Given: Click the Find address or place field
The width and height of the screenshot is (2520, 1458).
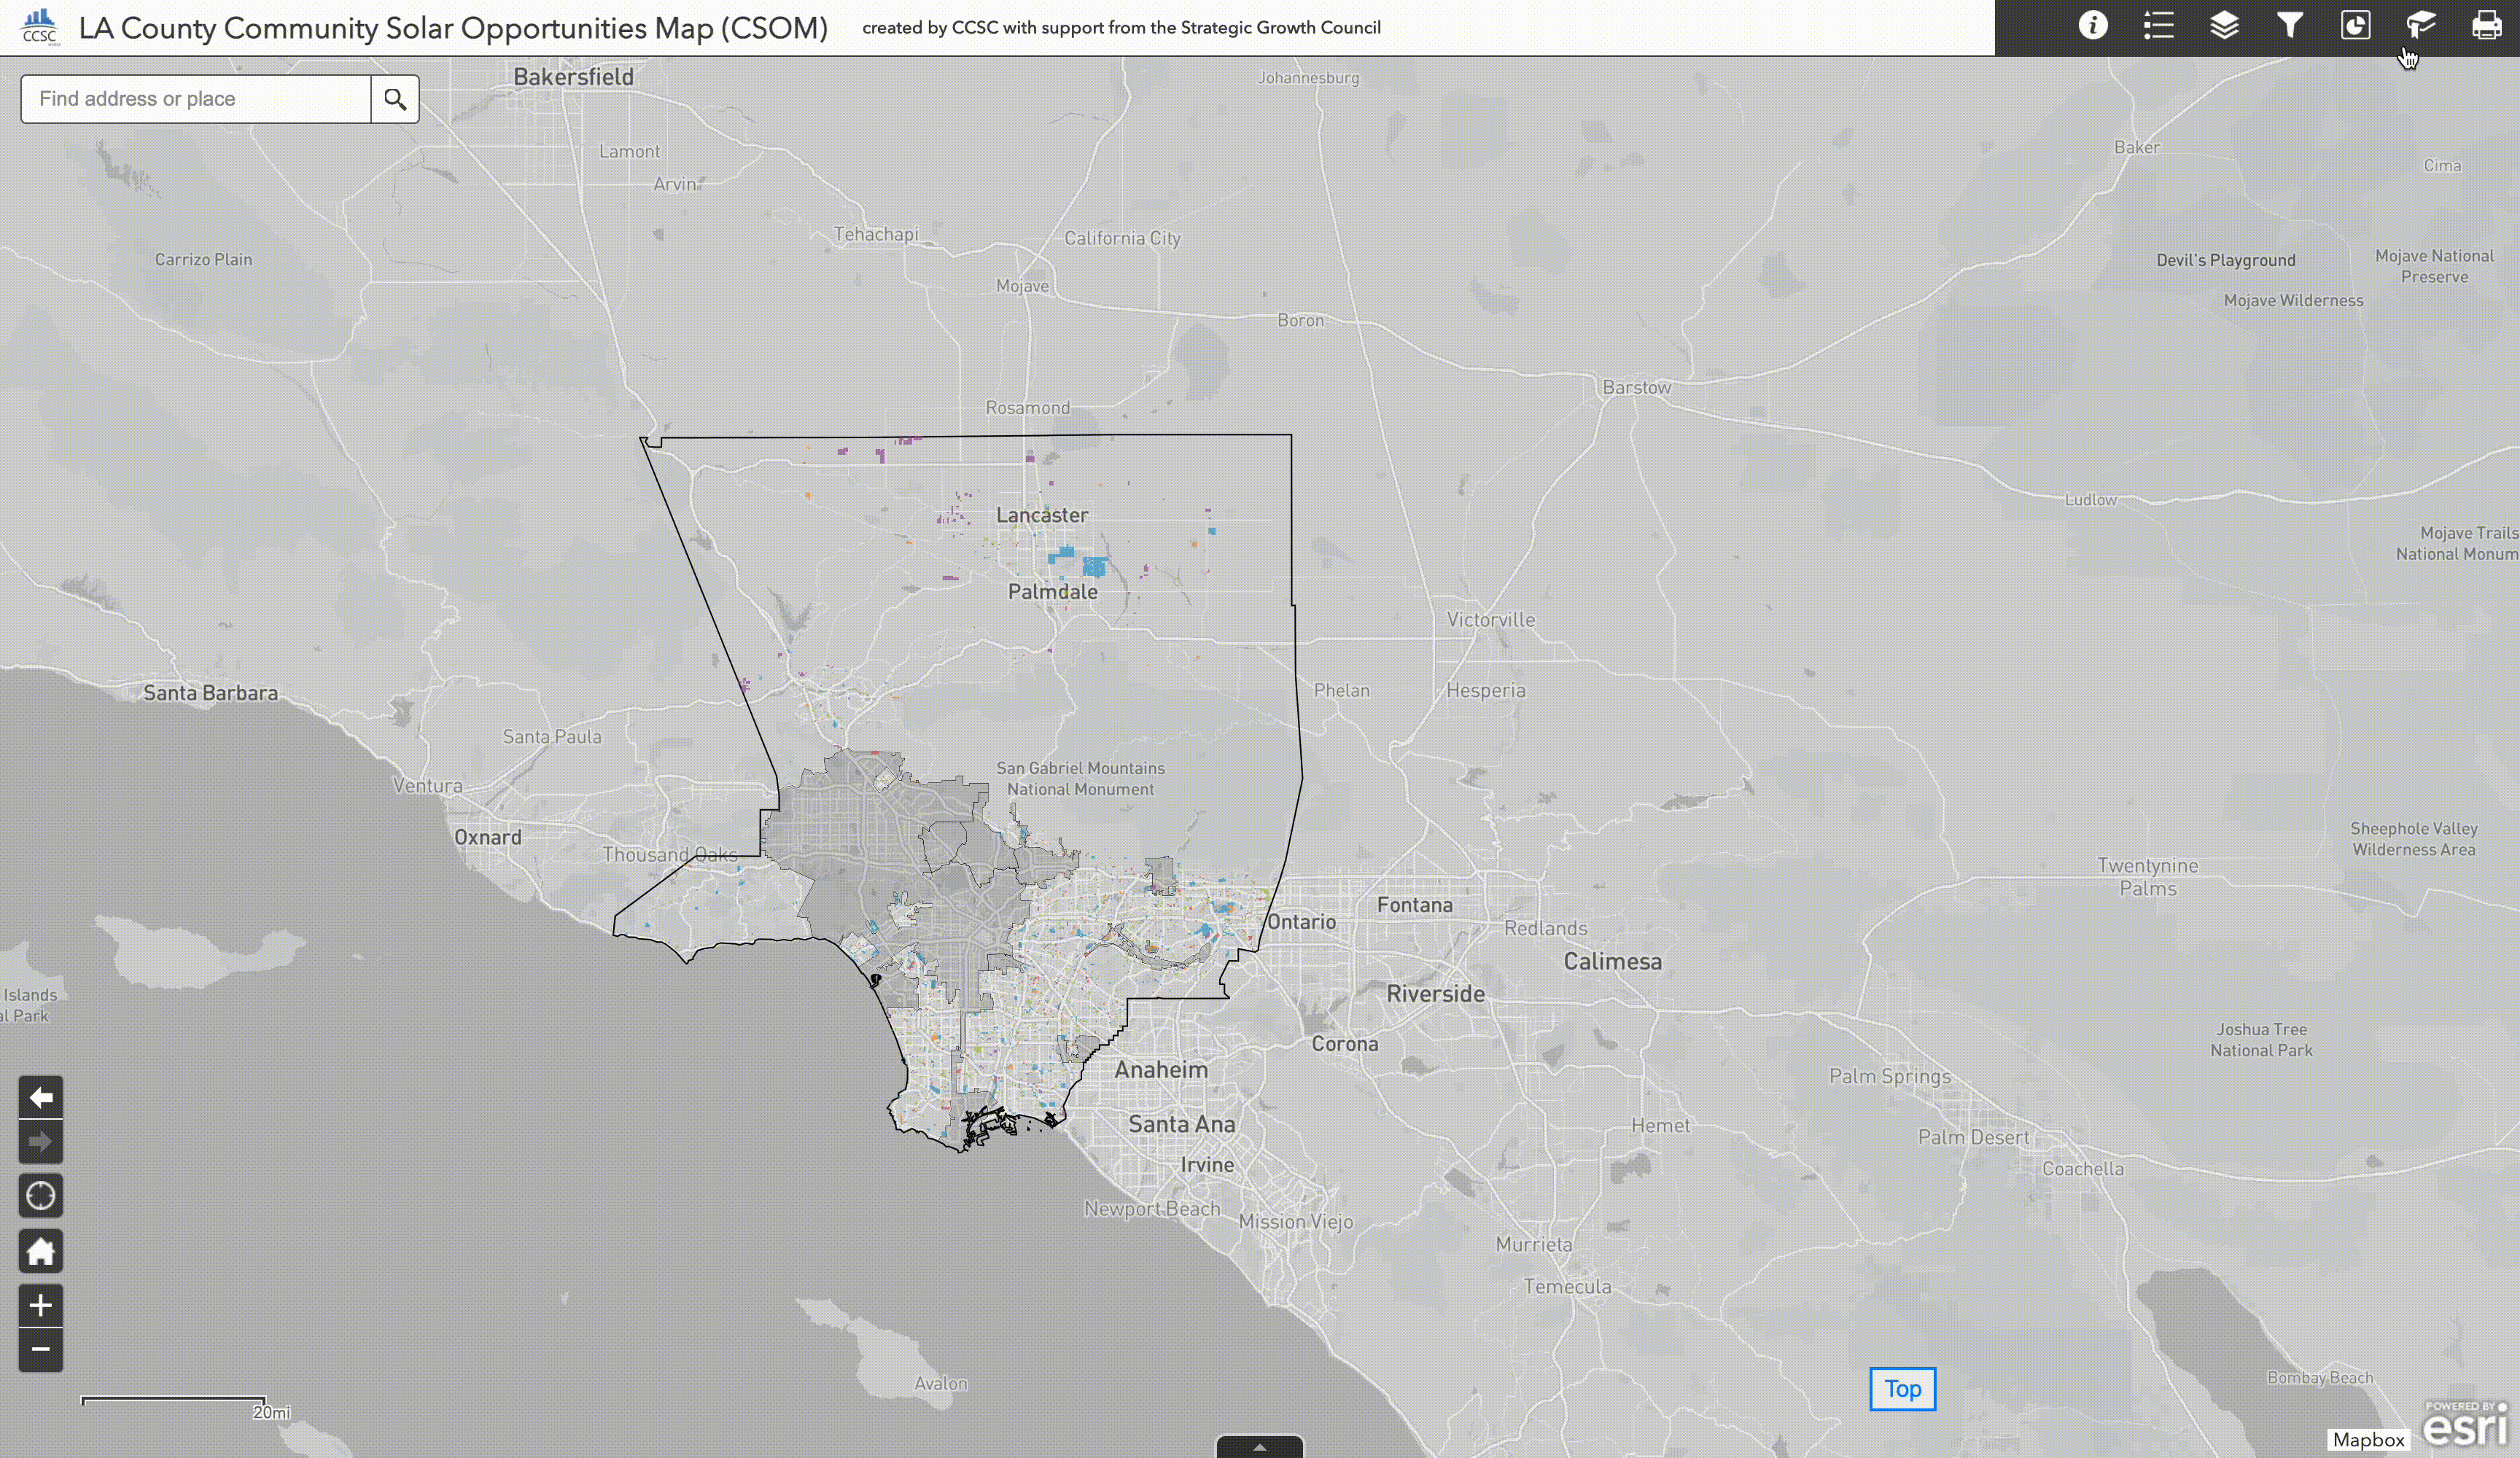Looking at the screenshot, I should 197,99.
